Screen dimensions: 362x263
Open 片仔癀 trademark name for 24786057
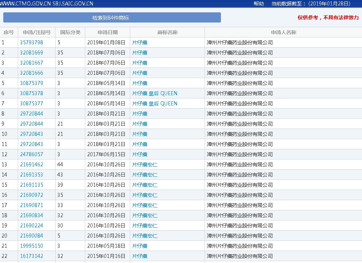click(x=140, y=154)
